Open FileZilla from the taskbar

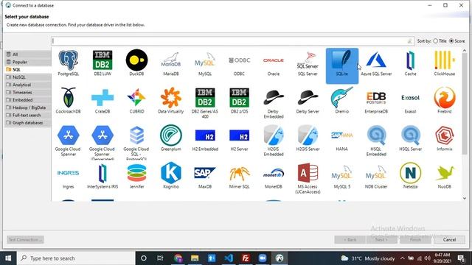pyautogui.click(x=246, y=258)
